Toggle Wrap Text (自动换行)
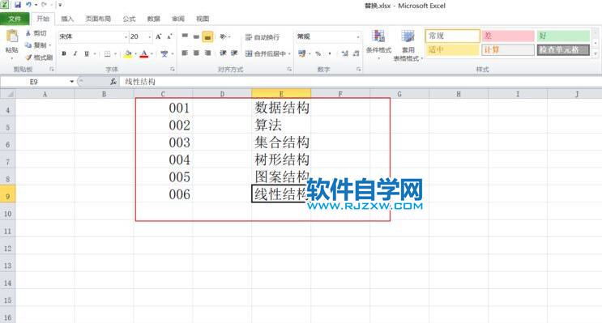This screenshot has height=323, width=602. tap(263, 37)
